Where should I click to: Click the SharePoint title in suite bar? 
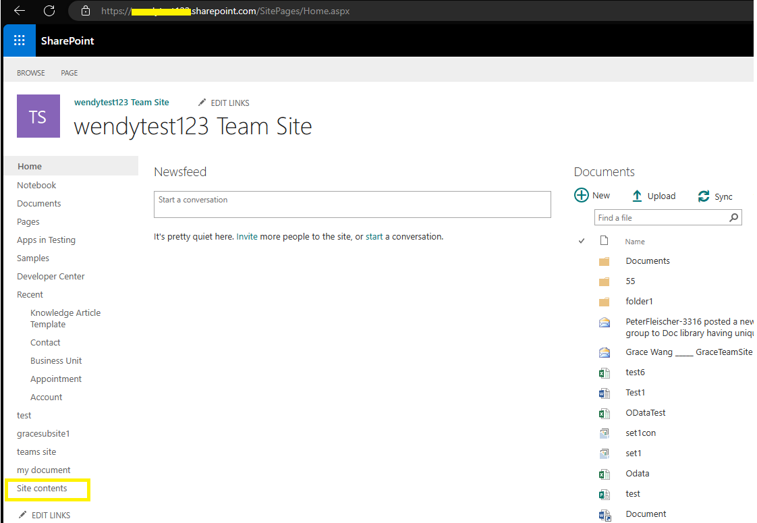pyautogui.click(x=67, y=40)
